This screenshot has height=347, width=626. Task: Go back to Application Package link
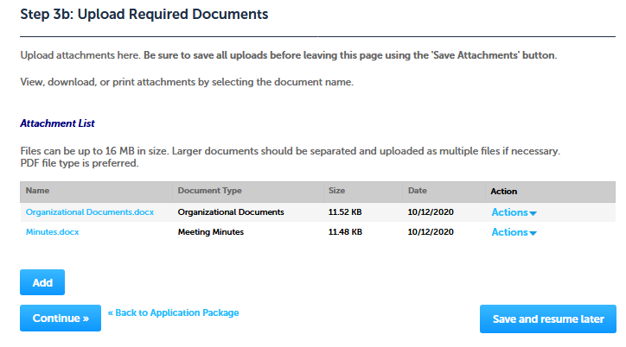173,312
